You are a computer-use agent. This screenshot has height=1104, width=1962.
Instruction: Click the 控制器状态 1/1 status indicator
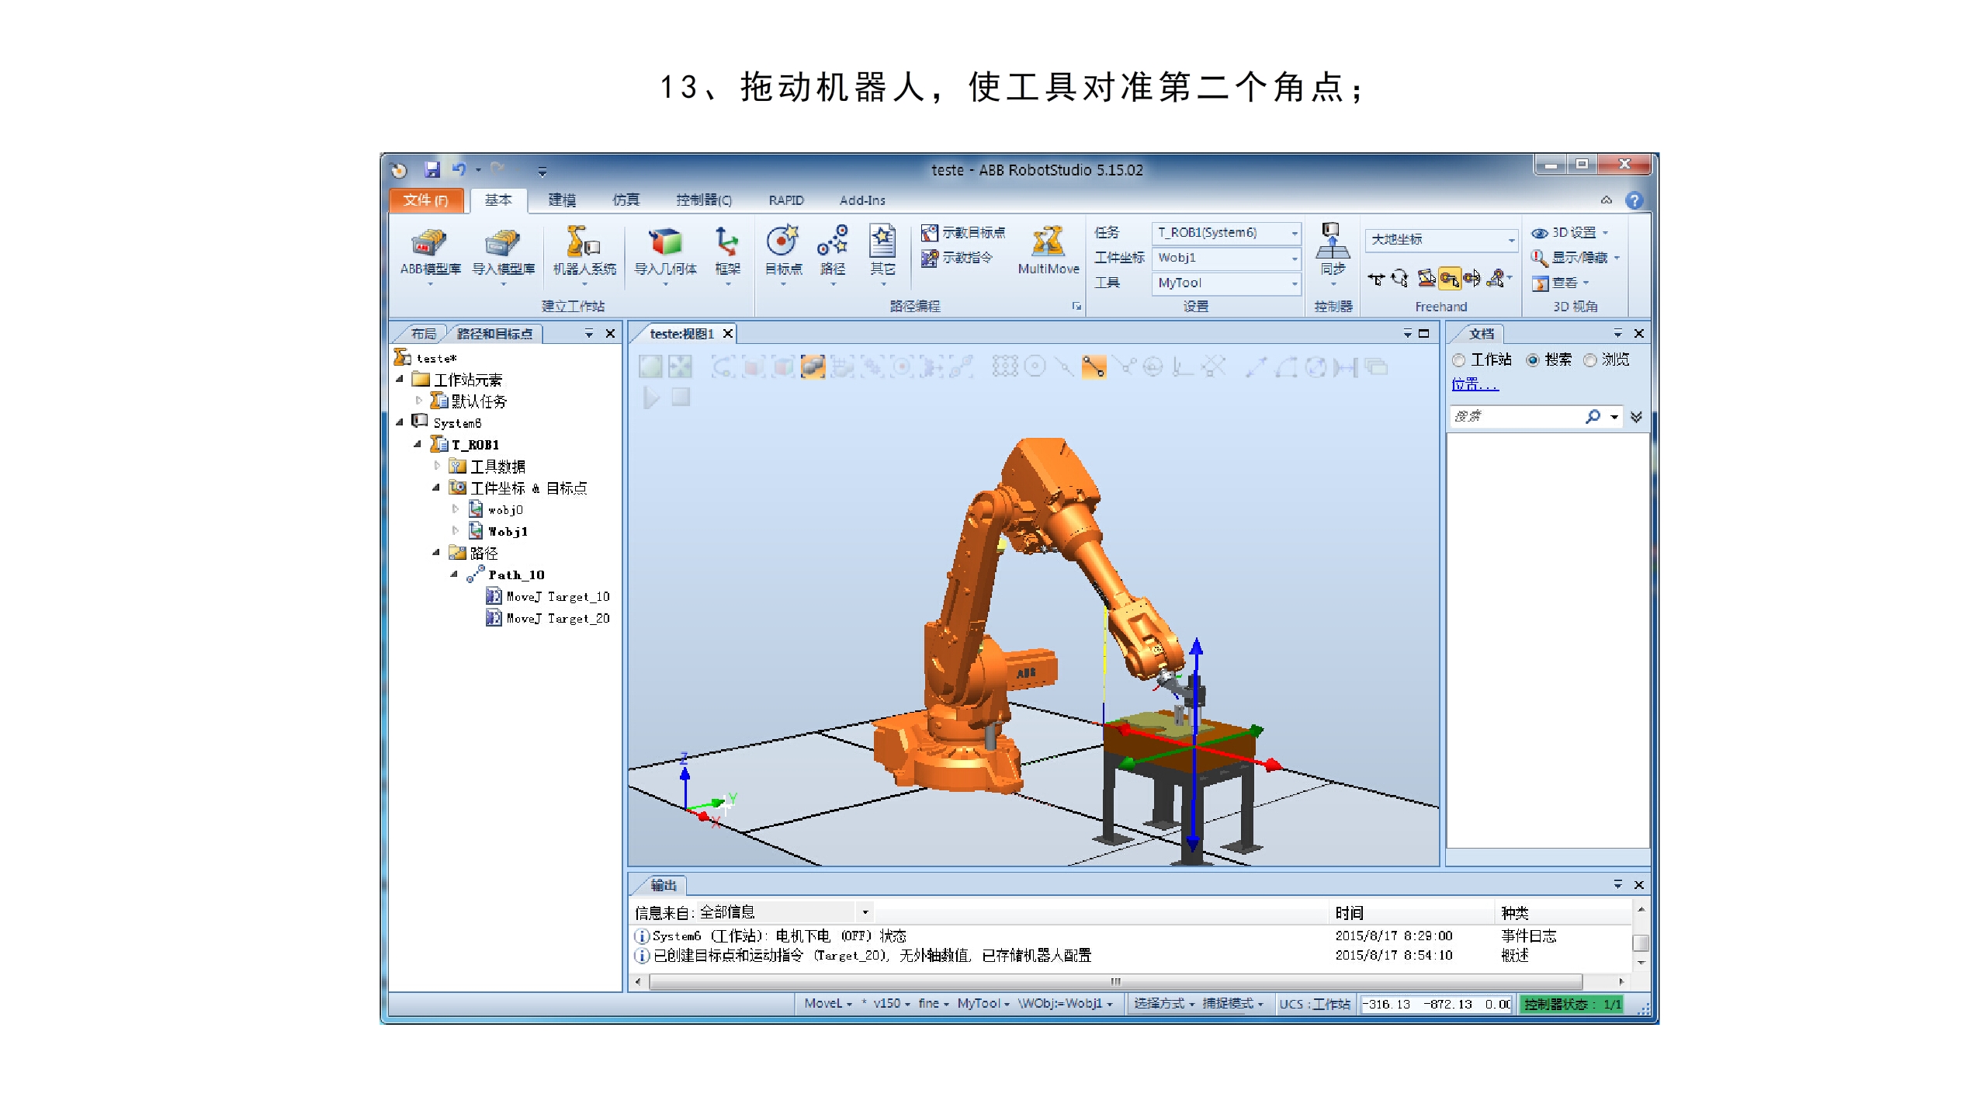1572,1005
